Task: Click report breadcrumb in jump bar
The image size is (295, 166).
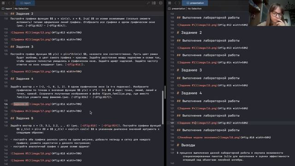Action: click(7, 9)
